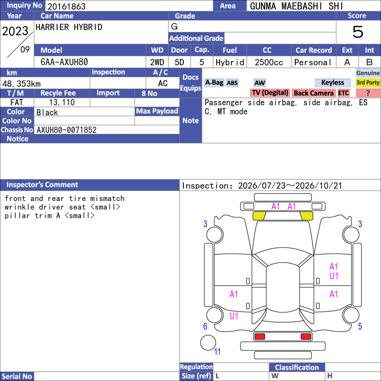Click the Max Payload label
This screenshot has width=381, height=381.
click(157, 111)
